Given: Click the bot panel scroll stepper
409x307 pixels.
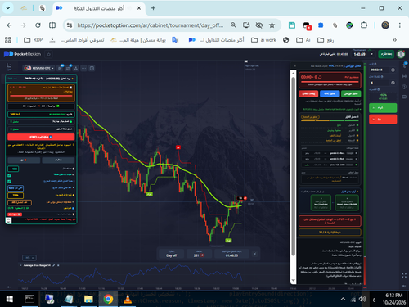Looking at the screenshot, I should coord(9,220).
